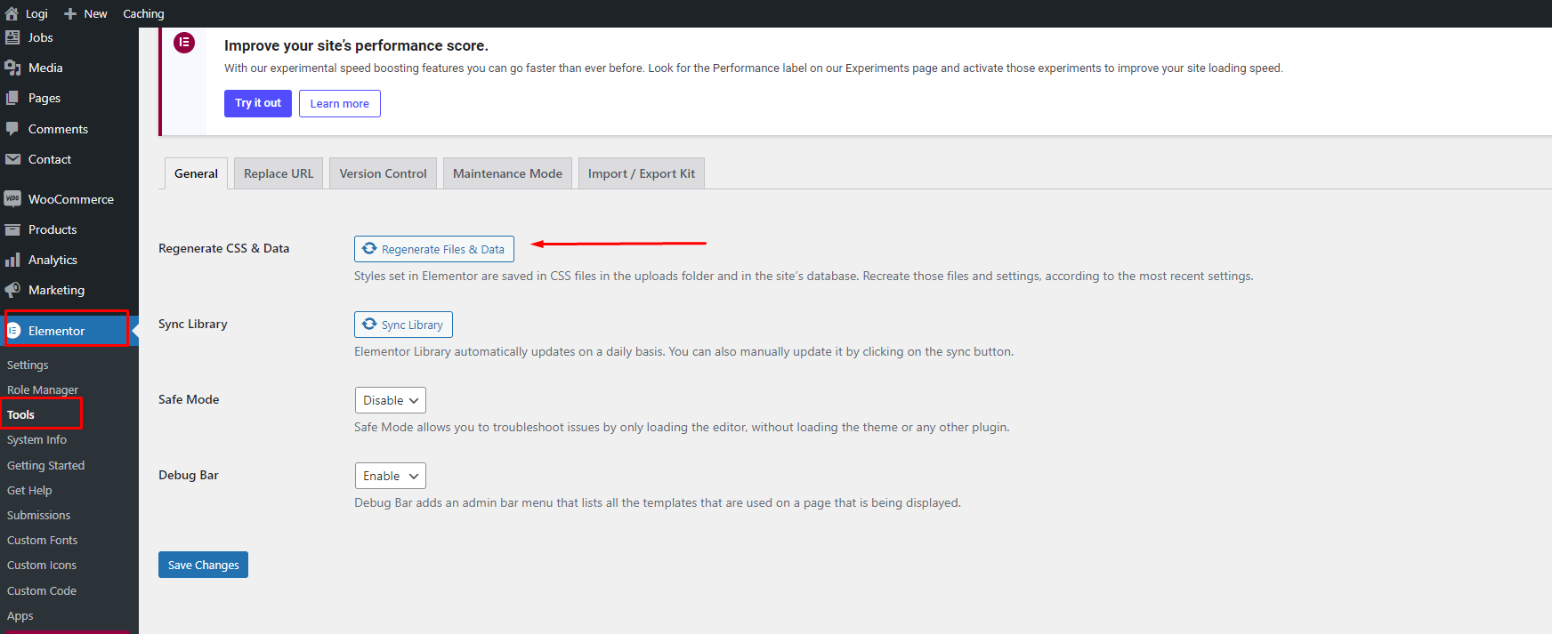Open the Pages menu label

click(44, 98)
